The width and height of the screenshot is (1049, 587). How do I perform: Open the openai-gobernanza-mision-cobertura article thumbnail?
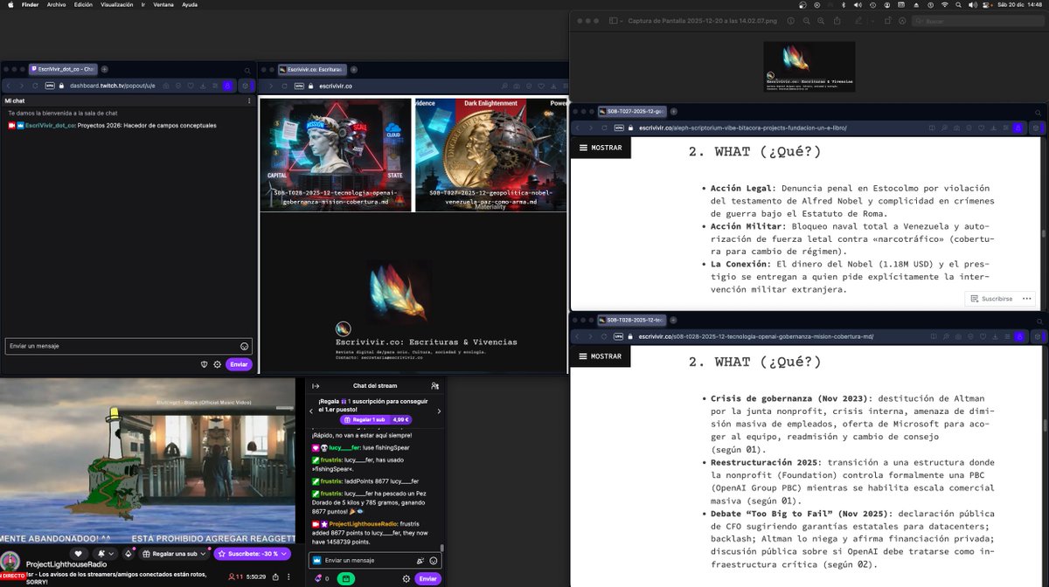coord(336,154)
